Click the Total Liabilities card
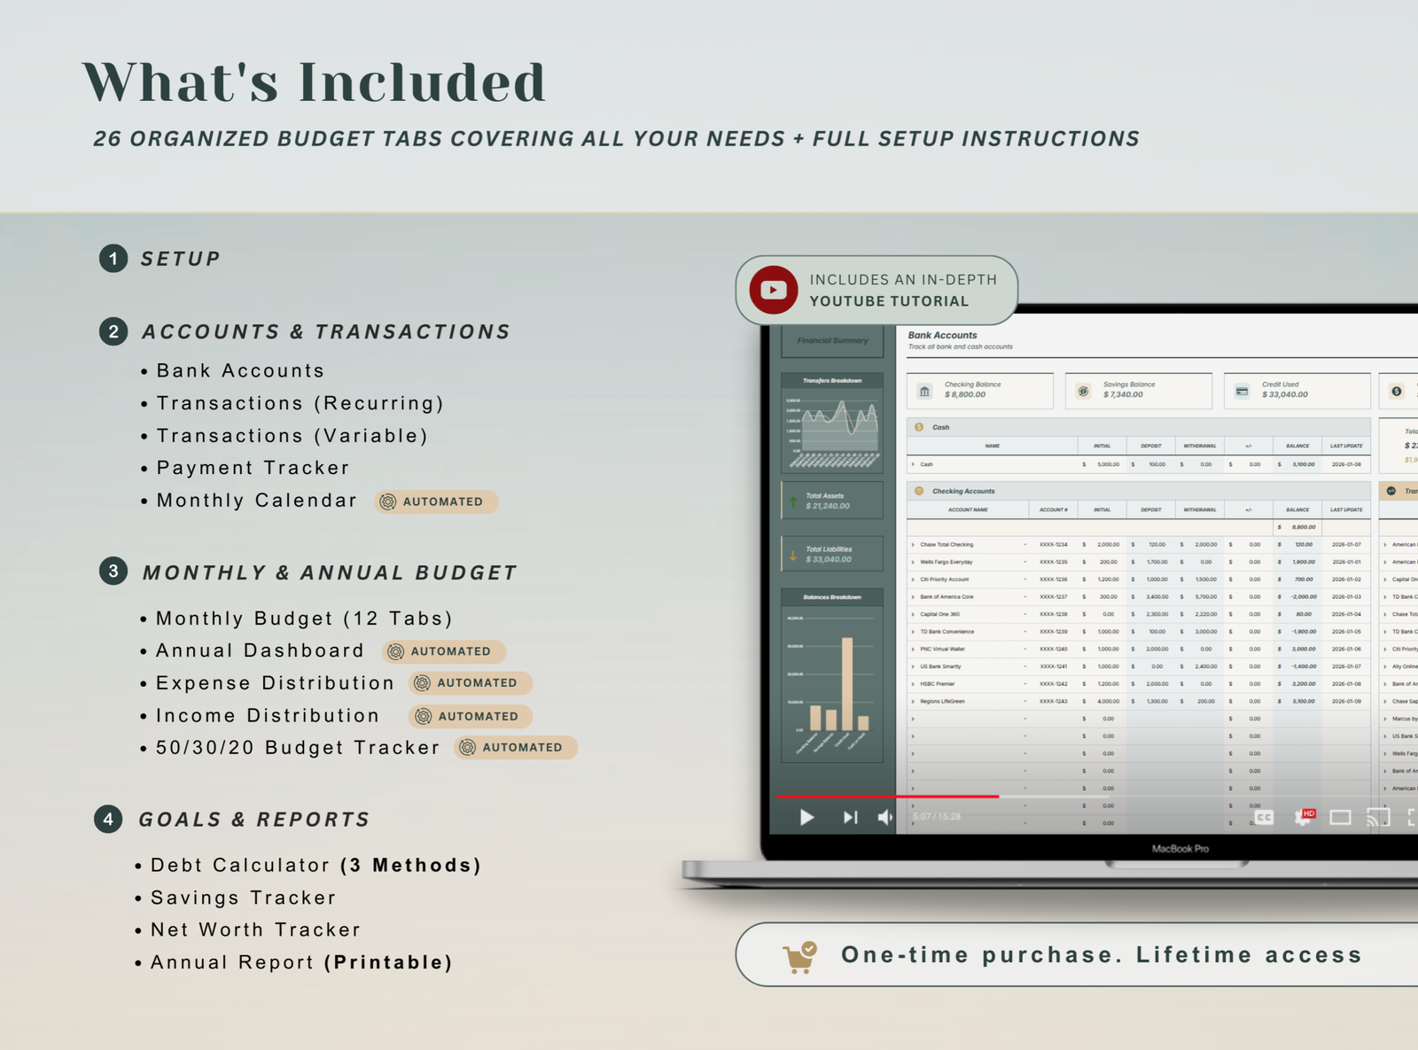The height and width of the screenshot is (1050, 1418). (x=832, y=554)
